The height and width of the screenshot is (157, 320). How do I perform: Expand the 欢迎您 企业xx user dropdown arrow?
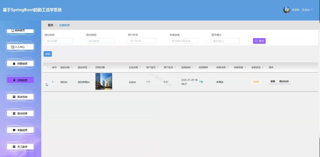point(312,10)
